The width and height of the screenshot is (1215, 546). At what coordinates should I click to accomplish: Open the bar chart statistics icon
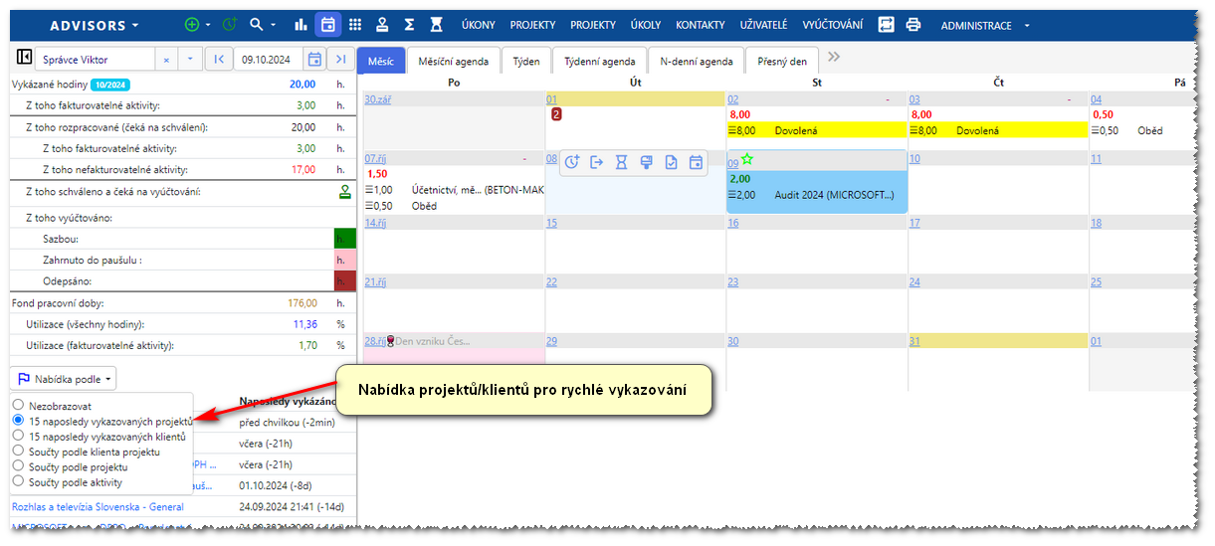[302, 25]
